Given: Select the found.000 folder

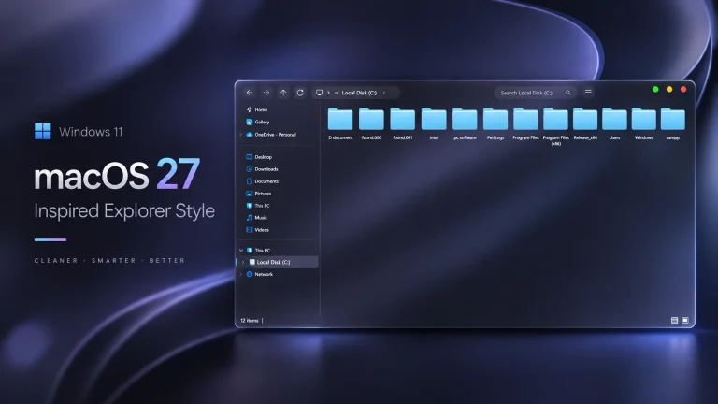Looking at the screenshot, I should coord(371,123).
